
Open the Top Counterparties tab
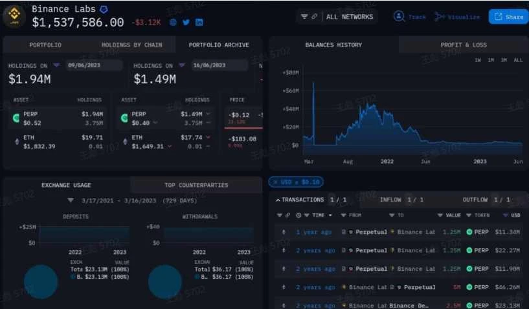196,185
